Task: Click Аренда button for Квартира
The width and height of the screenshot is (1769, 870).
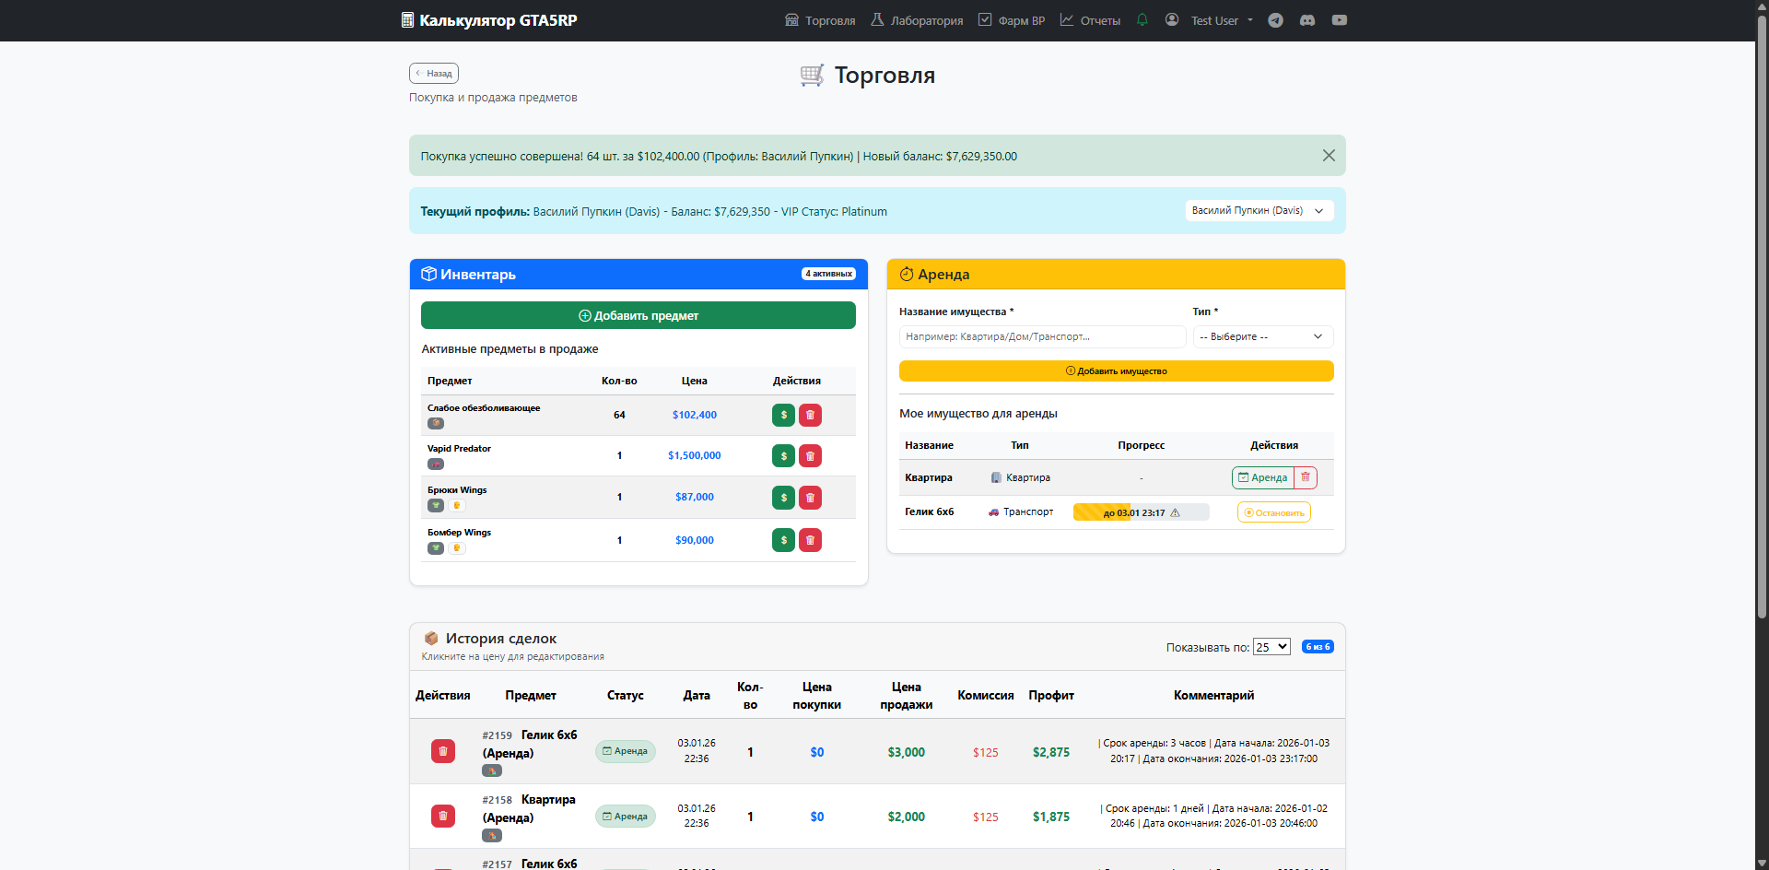Action: coord(1263,477)
